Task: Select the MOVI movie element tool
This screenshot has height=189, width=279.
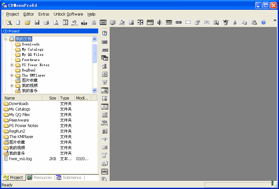Action: coord(104,123)
